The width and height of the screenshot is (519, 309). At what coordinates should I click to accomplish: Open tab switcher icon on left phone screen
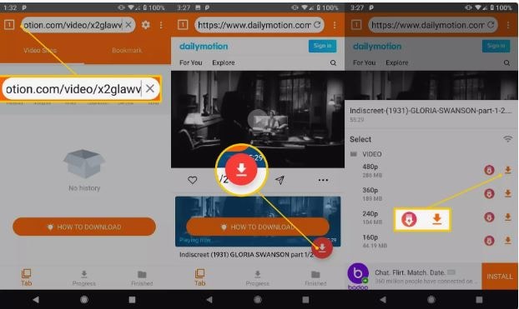click(9, 24)
